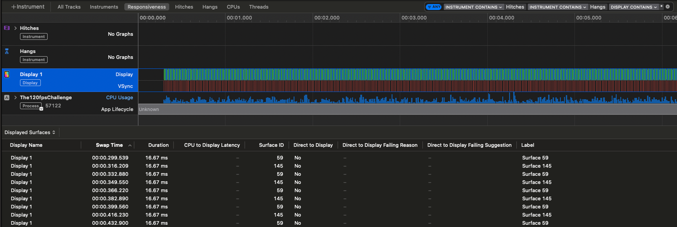Sort by Surface ID column header
The image size is (677, 227).
point(271,145)
